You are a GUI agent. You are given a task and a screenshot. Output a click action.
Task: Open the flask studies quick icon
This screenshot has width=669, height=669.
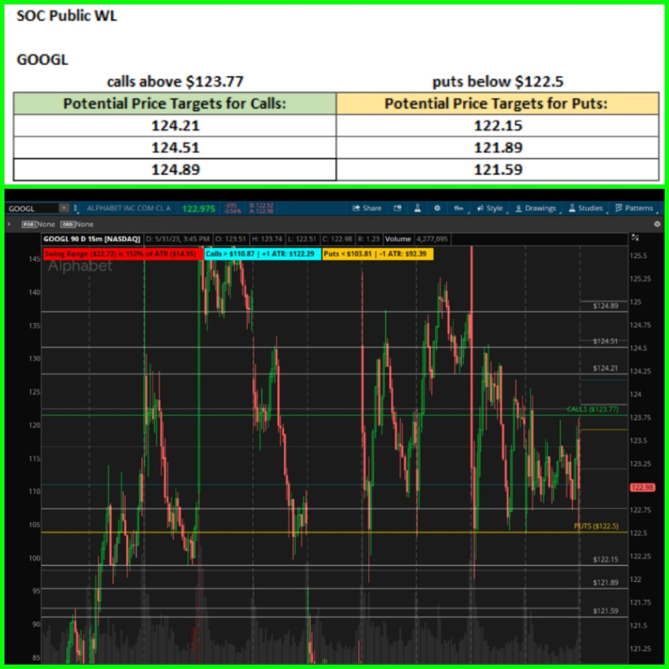point(417,208)
